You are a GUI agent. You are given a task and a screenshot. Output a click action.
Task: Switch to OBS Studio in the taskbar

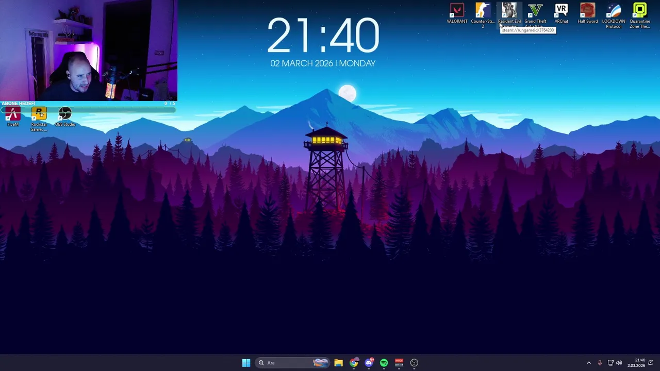pos(414,363)
